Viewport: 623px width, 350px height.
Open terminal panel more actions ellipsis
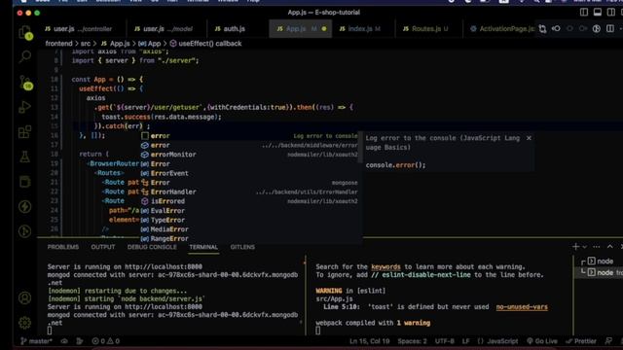click(x=597, y=247)
